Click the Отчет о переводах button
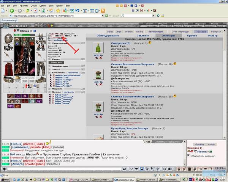Viewport: 228px width, 182px height. (x=180, y=31)
